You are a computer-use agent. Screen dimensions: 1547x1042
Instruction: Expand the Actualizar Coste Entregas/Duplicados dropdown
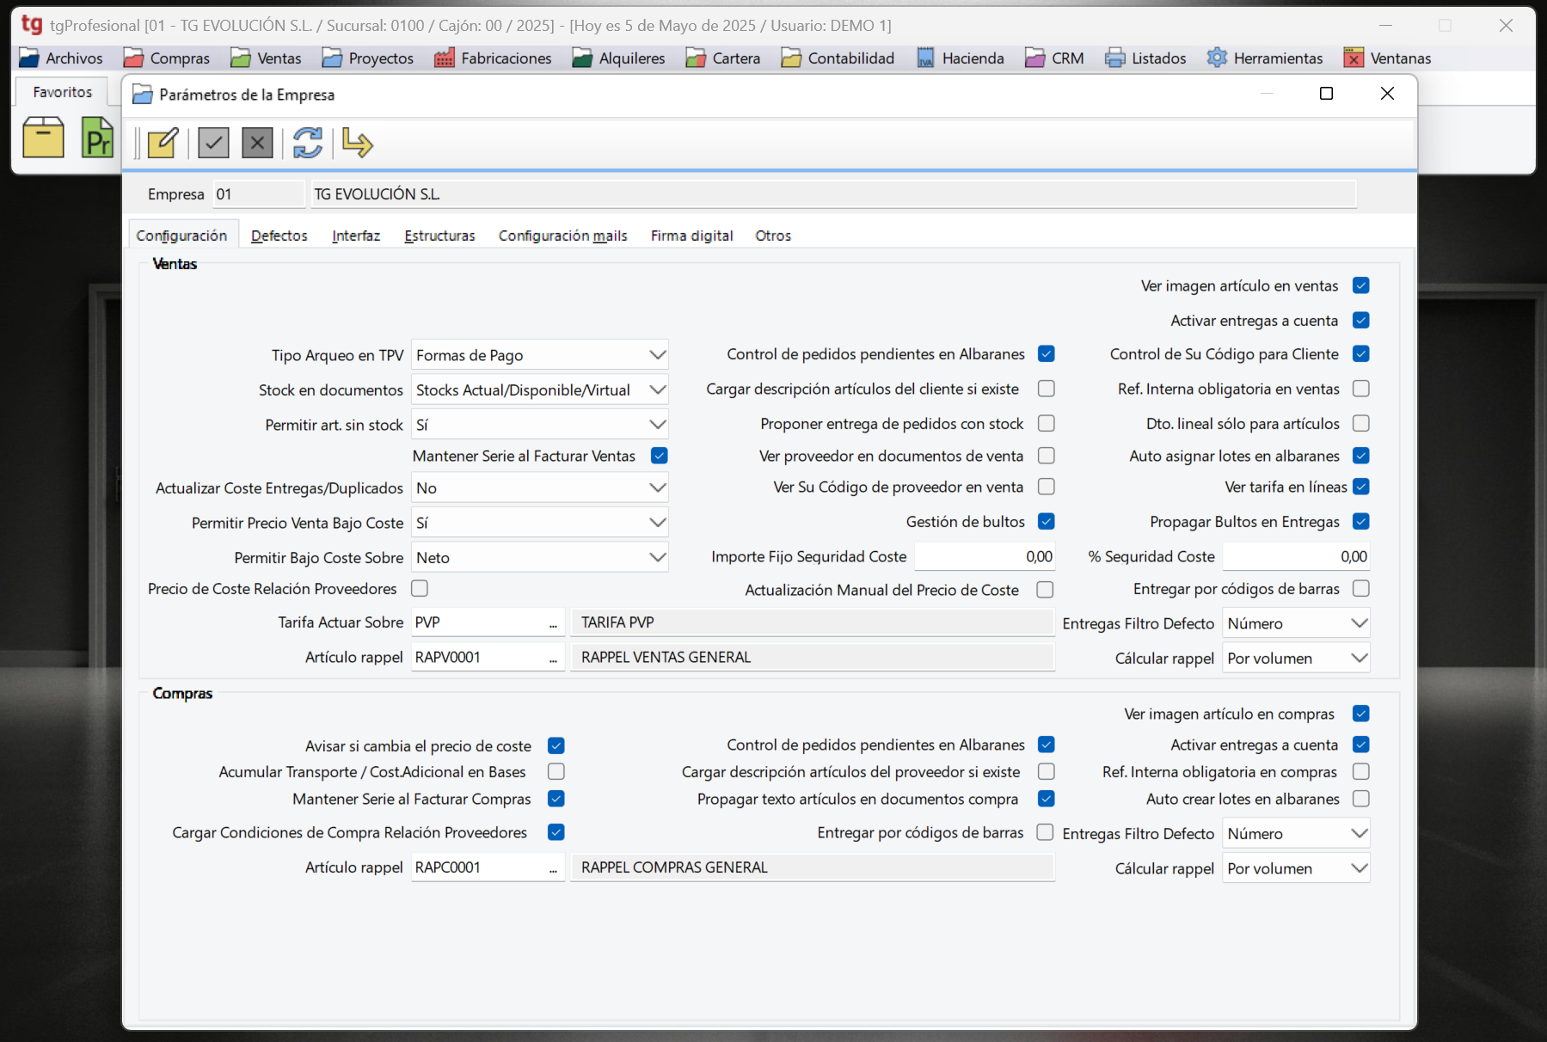click(657, 488)
